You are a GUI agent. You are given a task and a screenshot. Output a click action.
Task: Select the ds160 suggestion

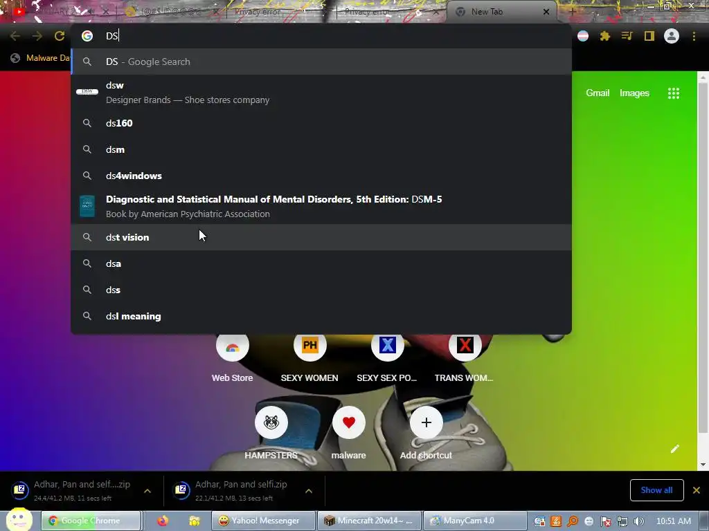[x=321, y=123]
